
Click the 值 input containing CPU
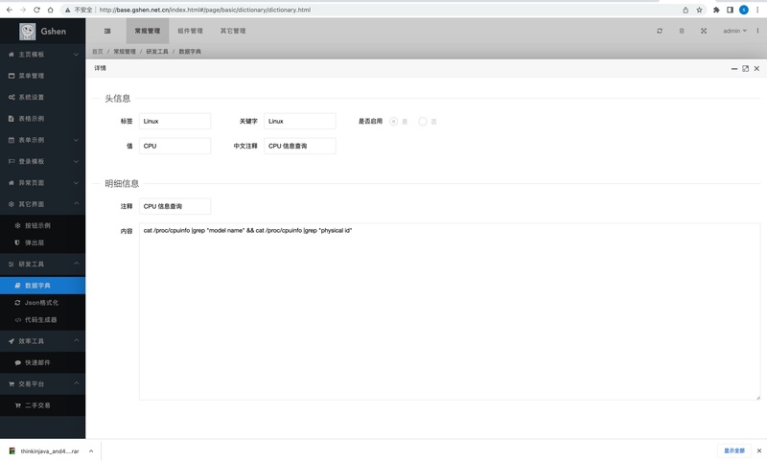click(174, 147)
